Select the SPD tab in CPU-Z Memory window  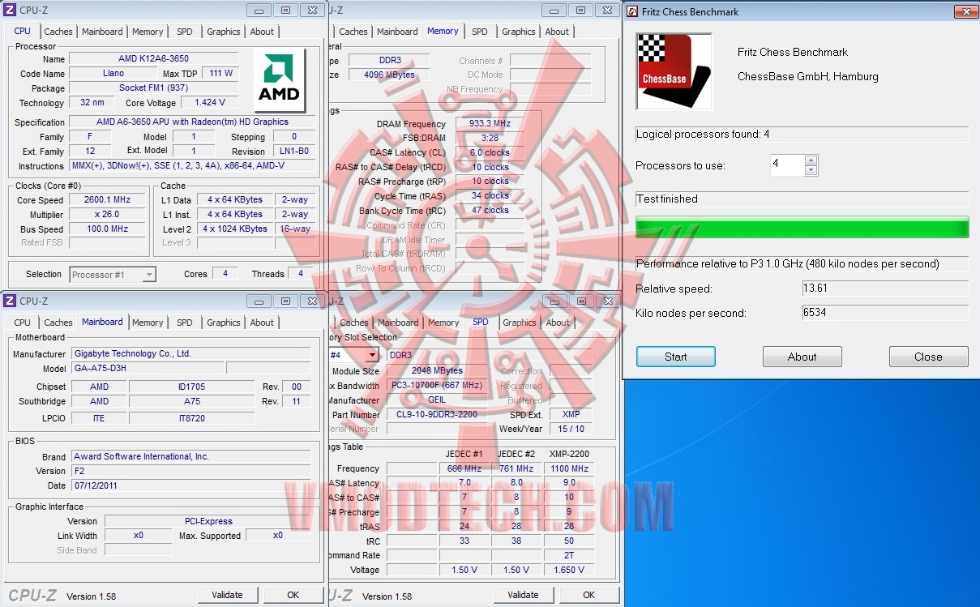pos(480,32)
